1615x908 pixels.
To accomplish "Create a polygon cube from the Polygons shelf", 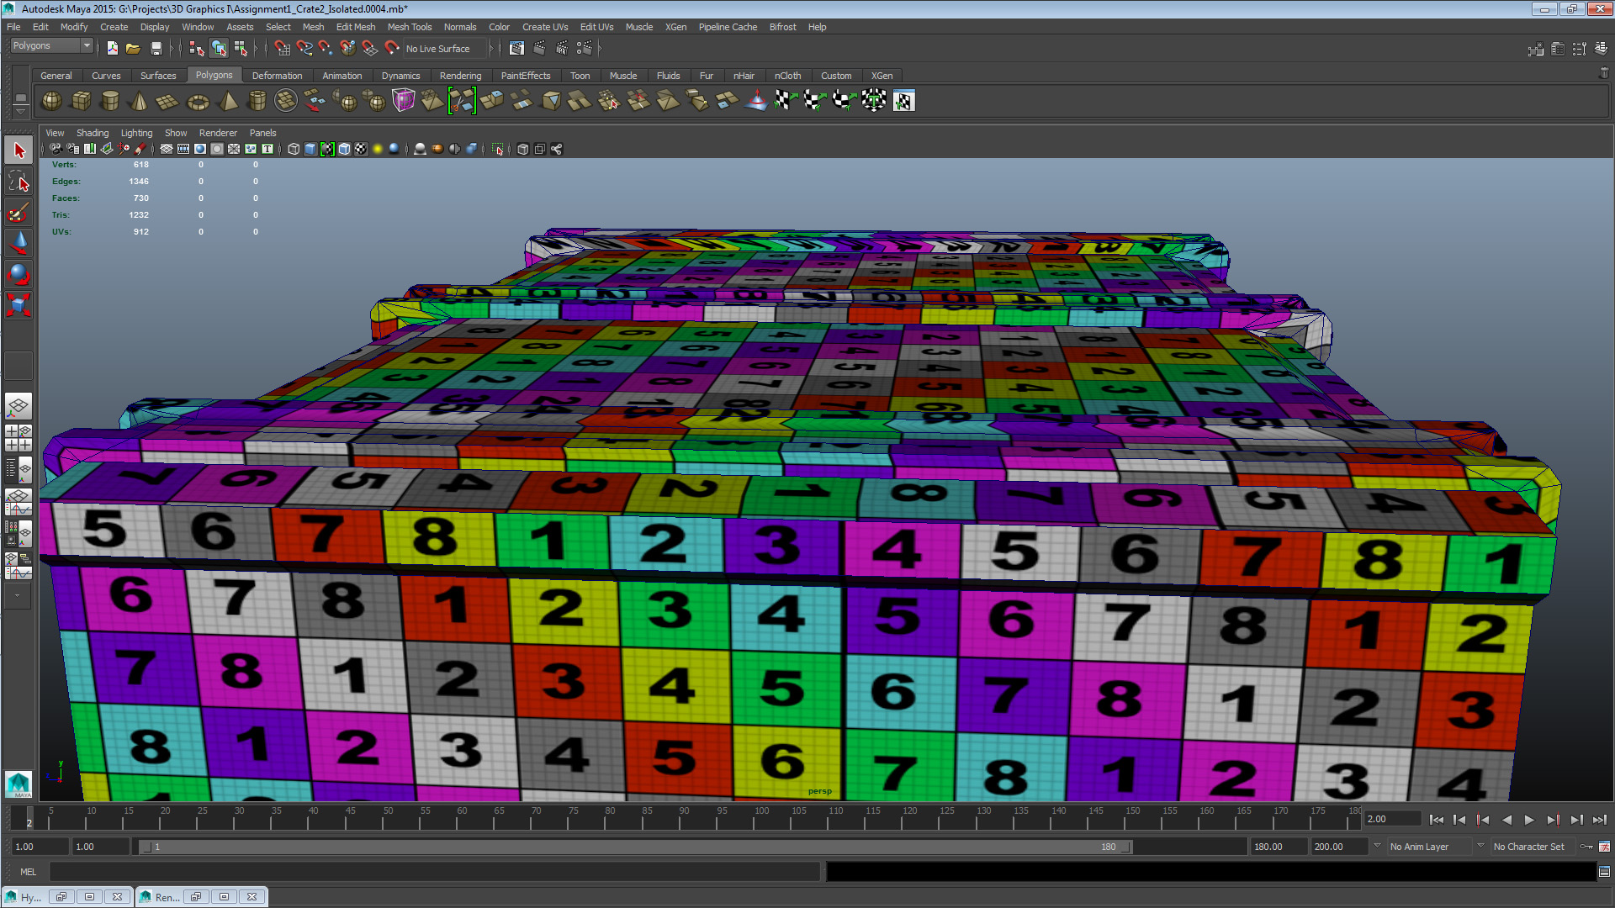I will point(81,100).
